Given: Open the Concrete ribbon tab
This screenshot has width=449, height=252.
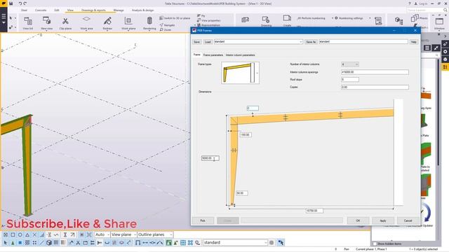Looking at the screenshot, I should coord(41,10).
